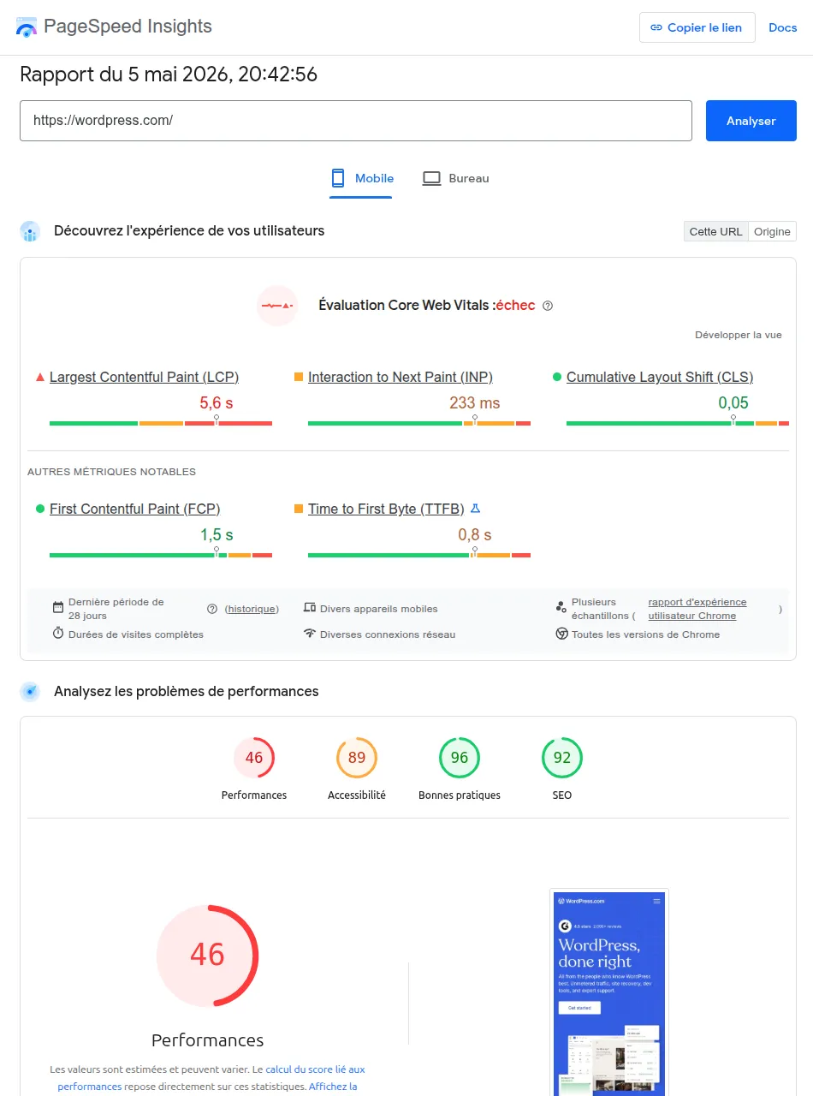Click the FCP value 1,5 s

click(x=217, y=535)
